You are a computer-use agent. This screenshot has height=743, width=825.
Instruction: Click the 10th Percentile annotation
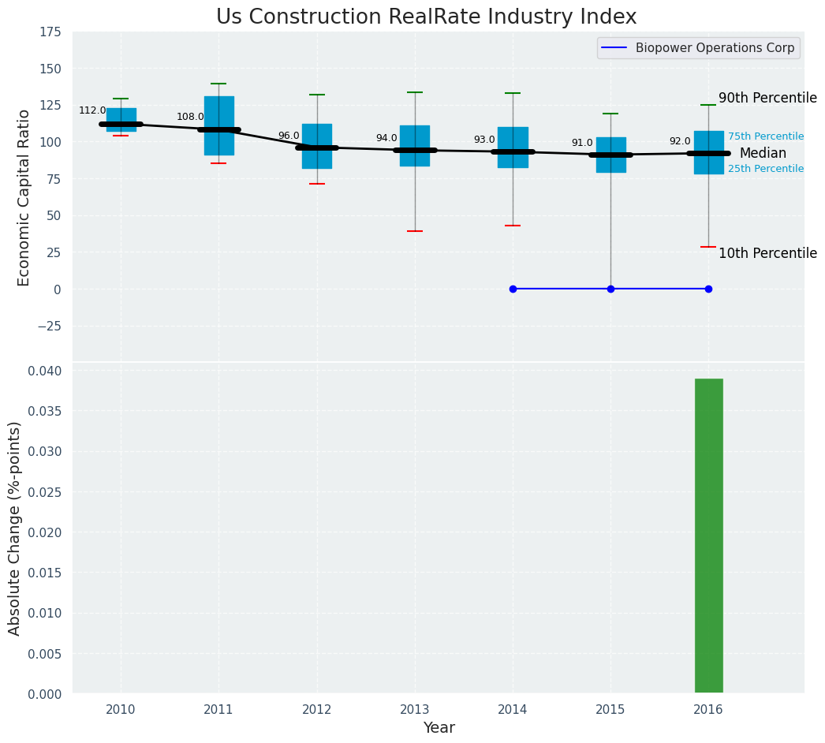tap(767, 253)
